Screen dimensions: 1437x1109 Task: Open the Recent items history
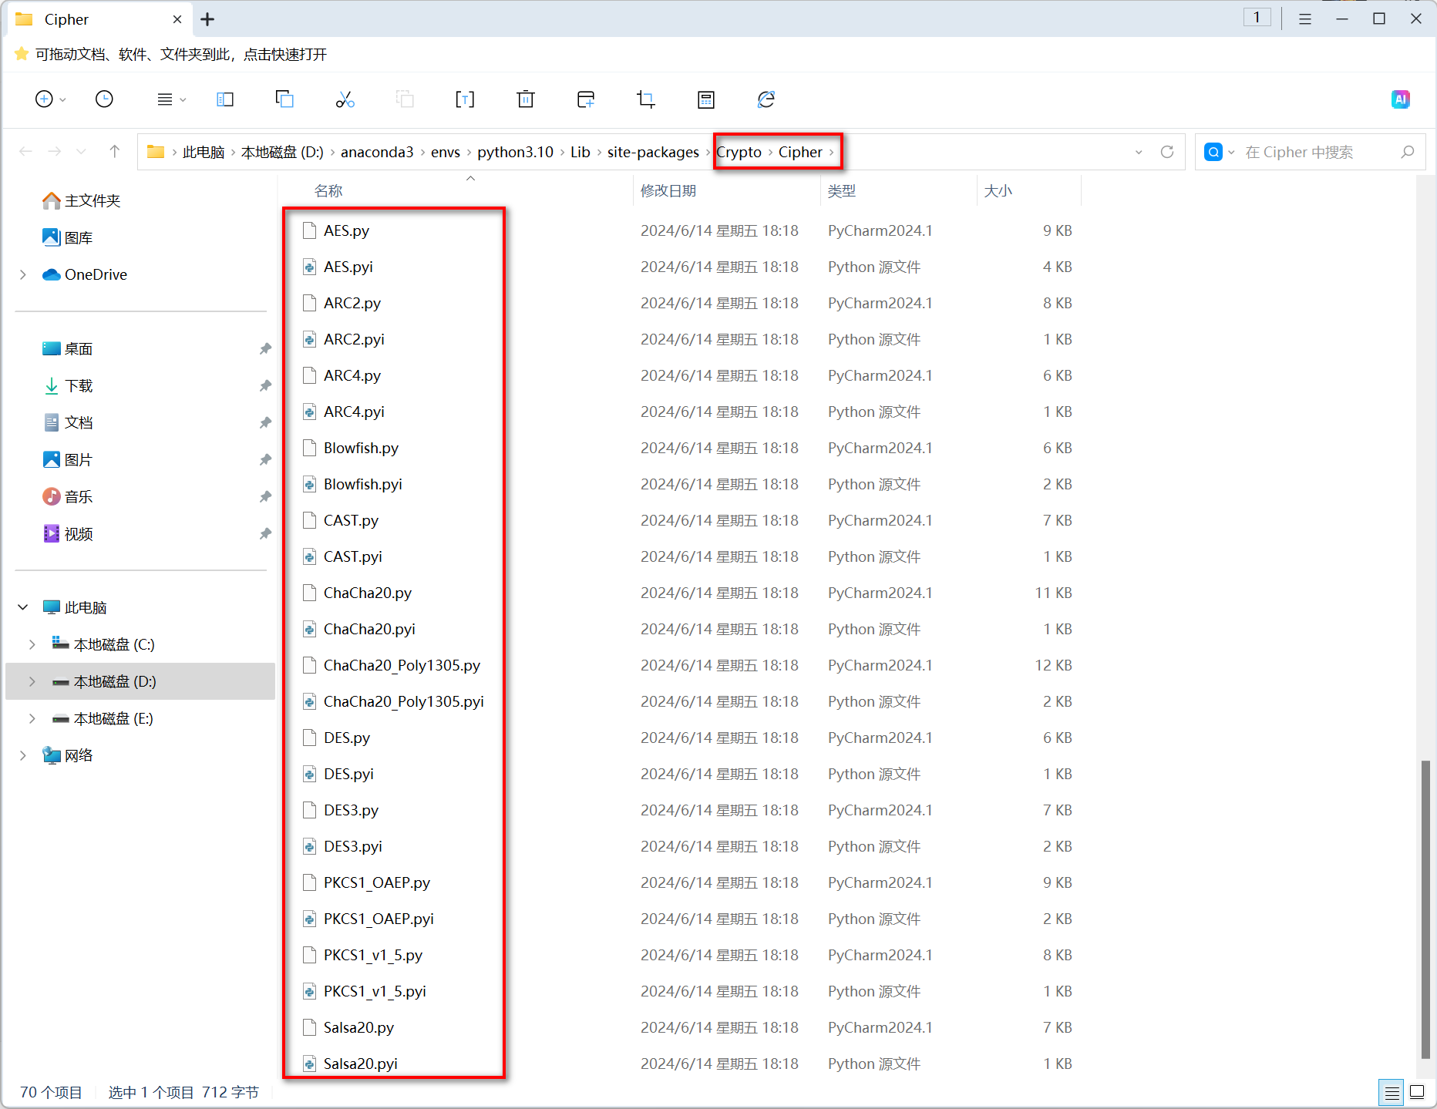[x=104, y=99]
